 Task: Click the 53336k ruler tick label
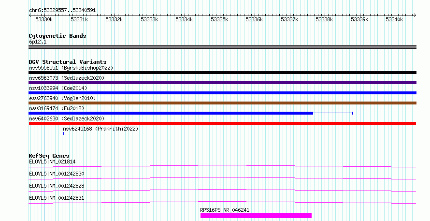[x=254, y=19]
